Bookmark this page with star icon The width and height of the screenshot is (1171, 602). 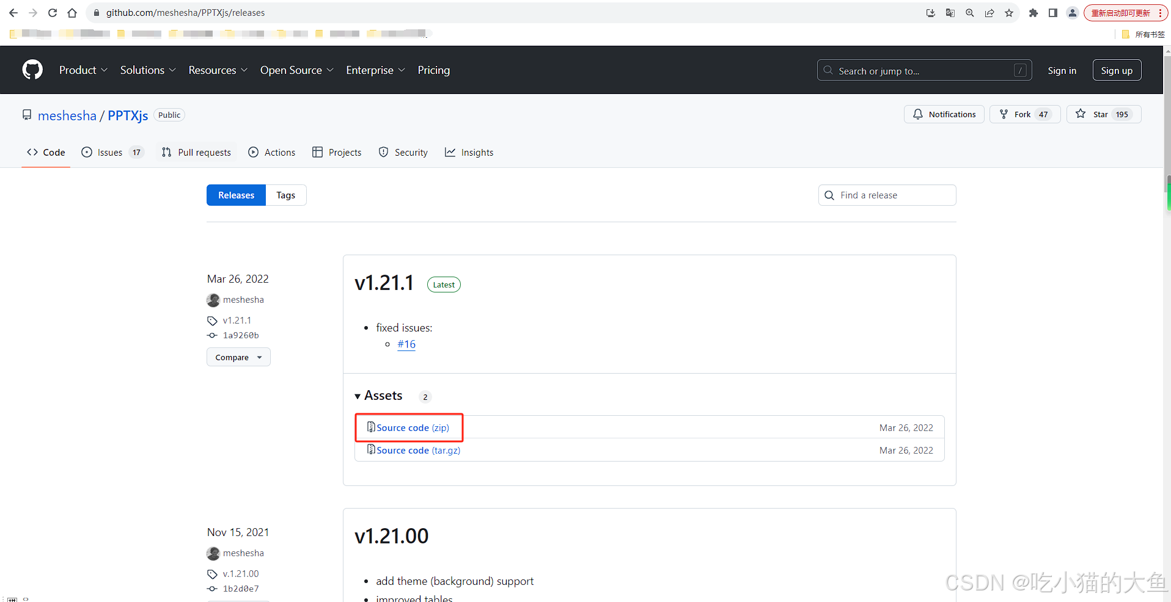pos(1009,13)
